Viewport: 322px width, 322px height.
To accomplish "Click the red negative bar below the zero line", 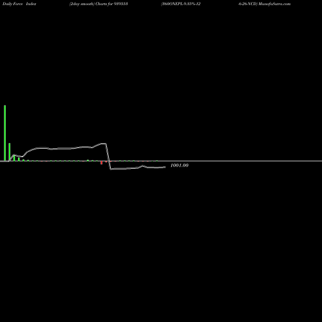I will pos(101,163).
